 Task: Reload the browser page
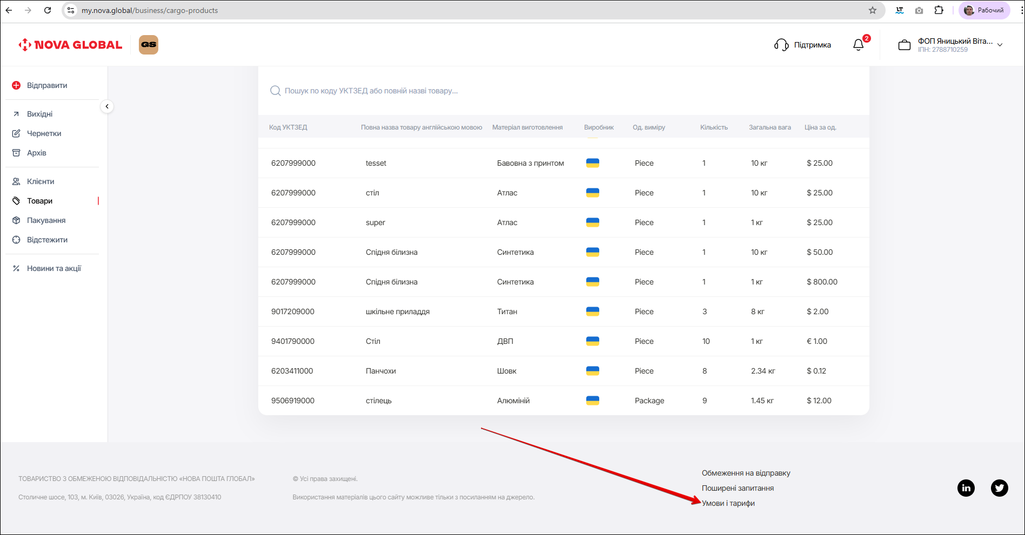[48, 10]
